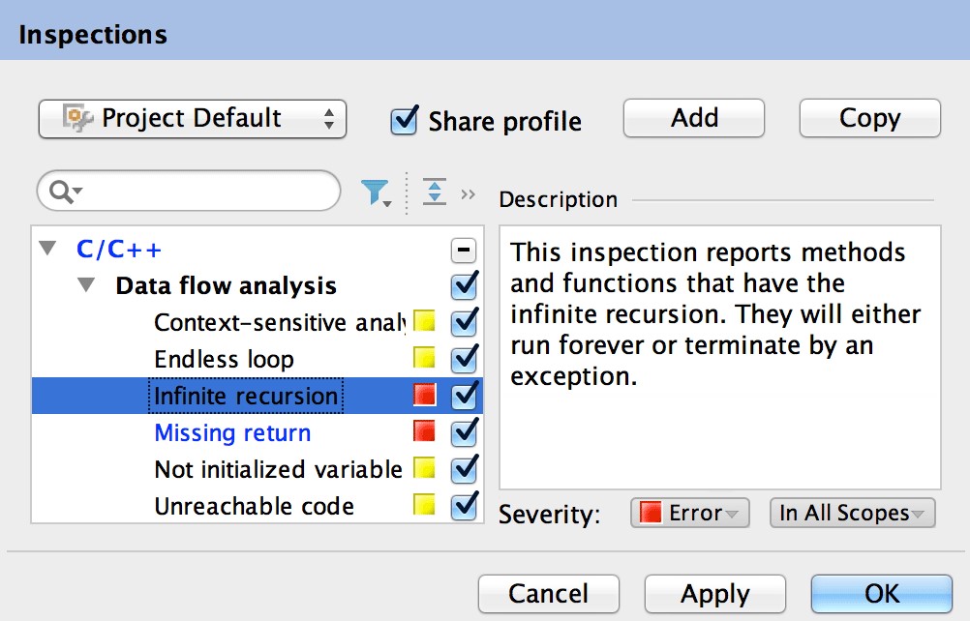970x621 pixels.
Task: Open the red Error severity selector
Action: click(x=689, y=513)
